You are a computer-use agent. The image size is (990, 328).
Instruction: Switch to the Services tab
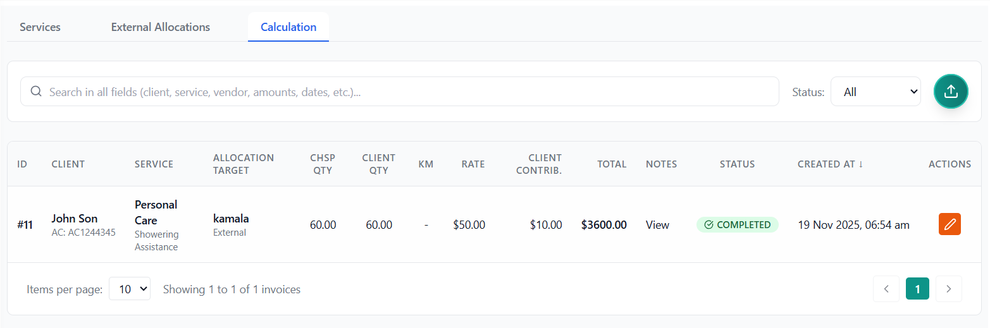coord(40,27)
